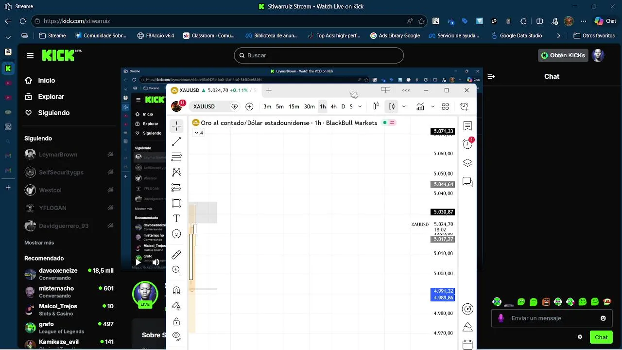
Task: Expand the chart style dropdown arrow
Action: [x=404, y=106]
